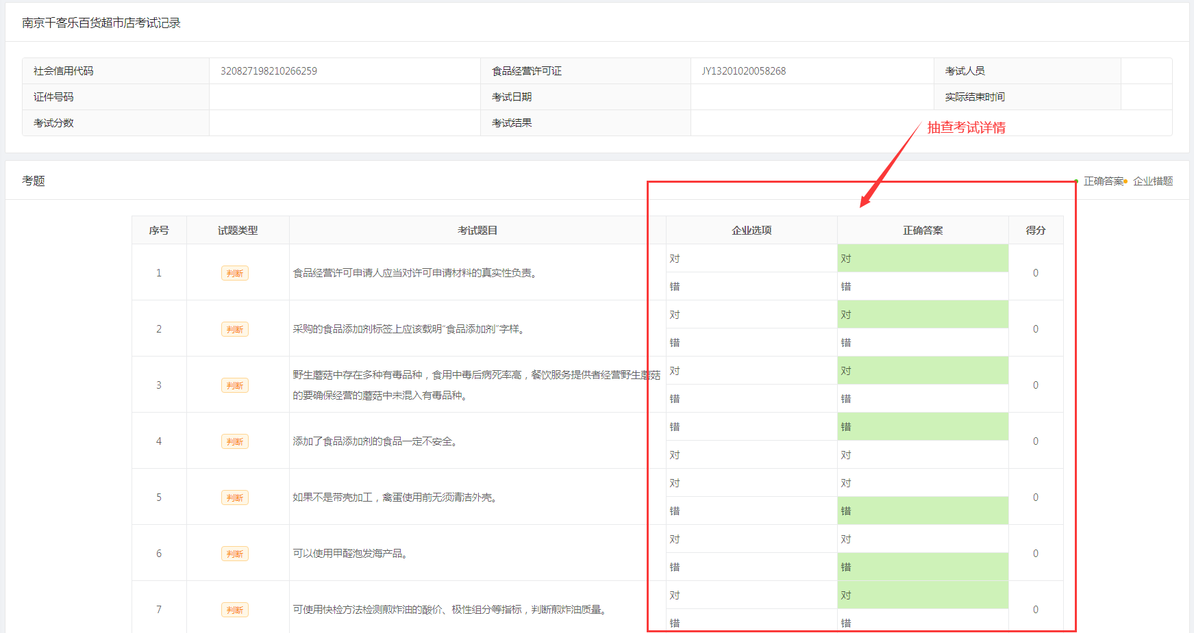Screen dimensions: 1194x633
Task: Select the 判断 tag for question 3
Action: [x=234, y=385]
